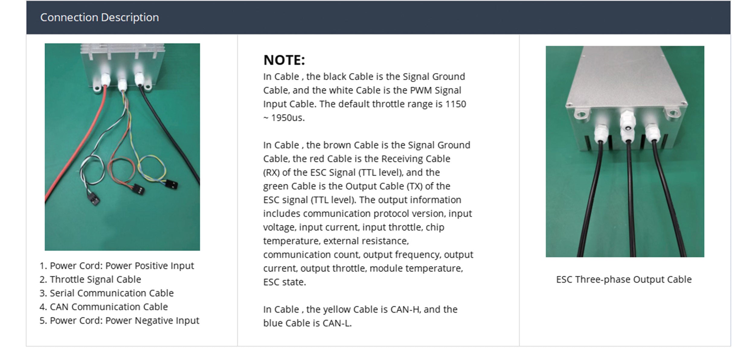
Task: Select the Serial Communication Cable list item
Action: (107, 293)
